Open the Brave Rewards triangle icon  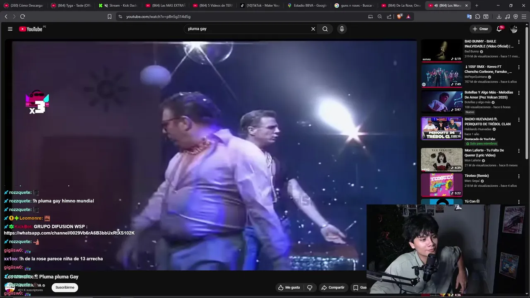point(408,17)
